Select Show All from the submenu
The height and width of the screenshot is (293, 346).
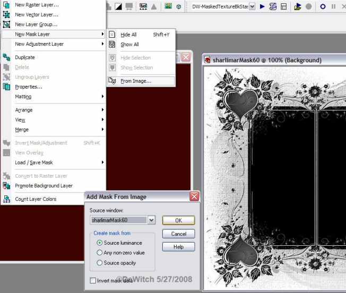[x=129, y=45]
